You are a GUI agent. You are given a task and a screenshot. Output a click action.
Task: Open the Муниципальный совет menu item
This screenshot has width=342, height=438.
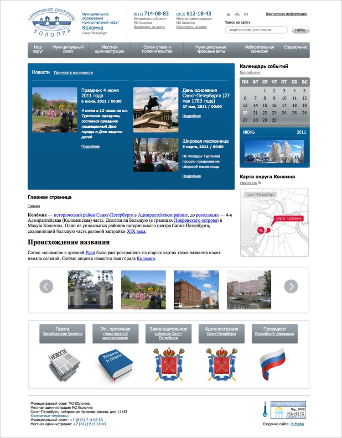tap(68, 49)
